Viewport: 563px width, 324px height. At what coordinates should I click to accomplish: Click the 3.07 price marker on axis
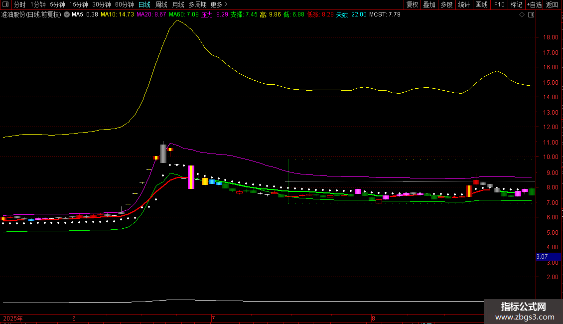pos(548,257)
